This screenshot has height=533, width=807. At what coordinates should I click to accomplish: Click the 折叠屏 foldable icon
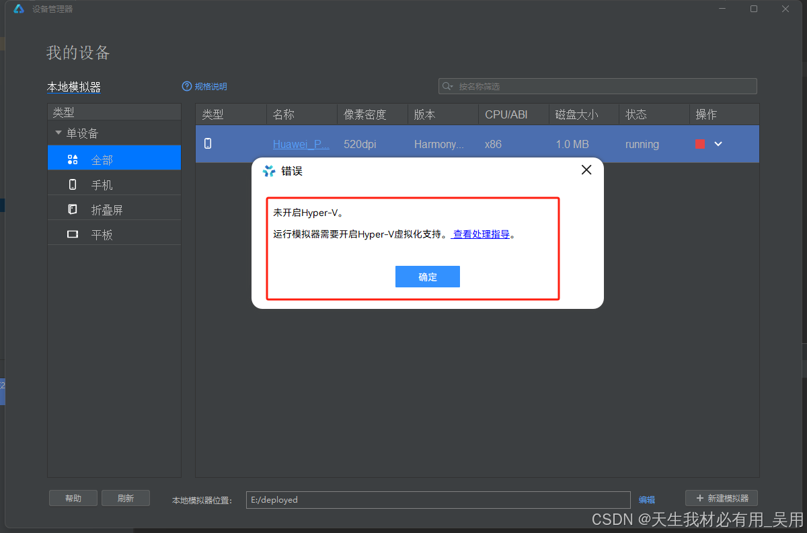tap(73, 210)
